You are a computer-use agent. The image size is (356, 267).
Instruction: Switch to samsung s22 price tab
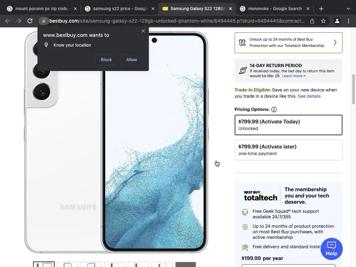120,9
